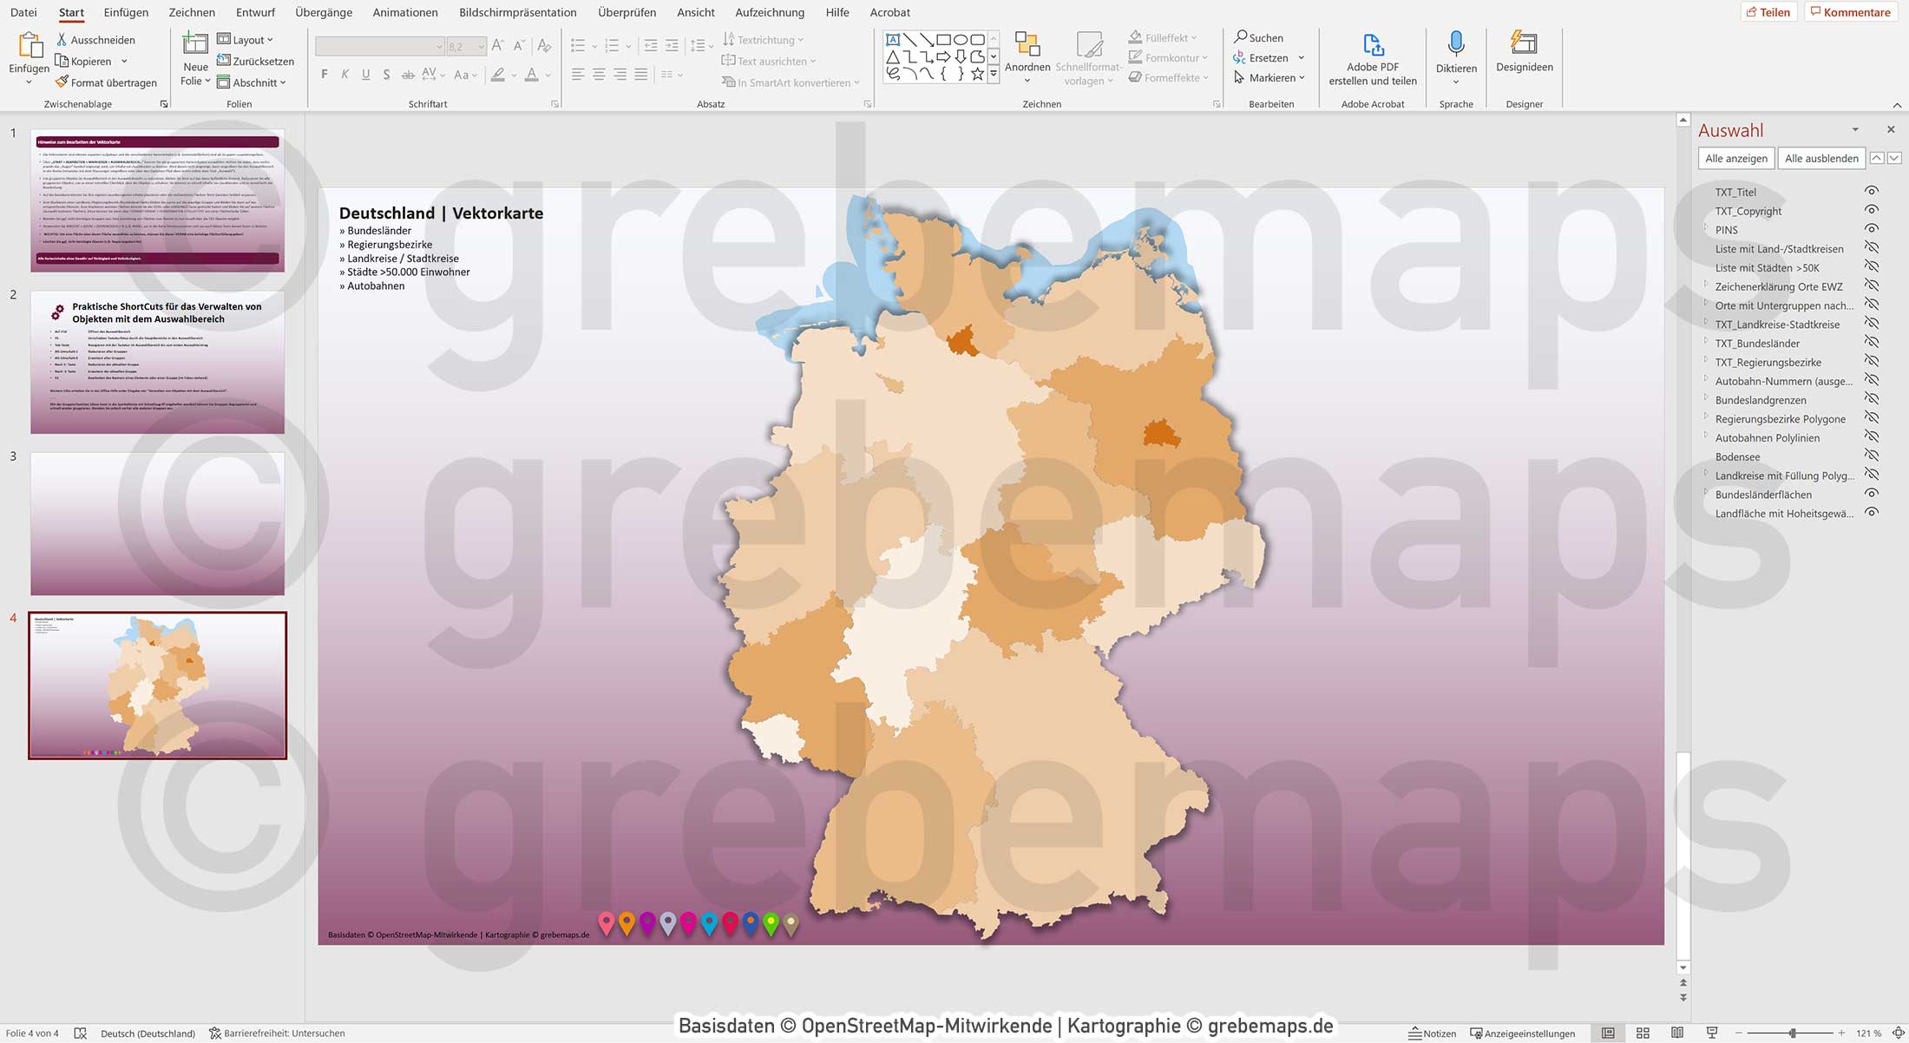The image size is (1909, 1043).
Task: Click Adobe PDF erstellen und teilen
Action: point(1372,56)
